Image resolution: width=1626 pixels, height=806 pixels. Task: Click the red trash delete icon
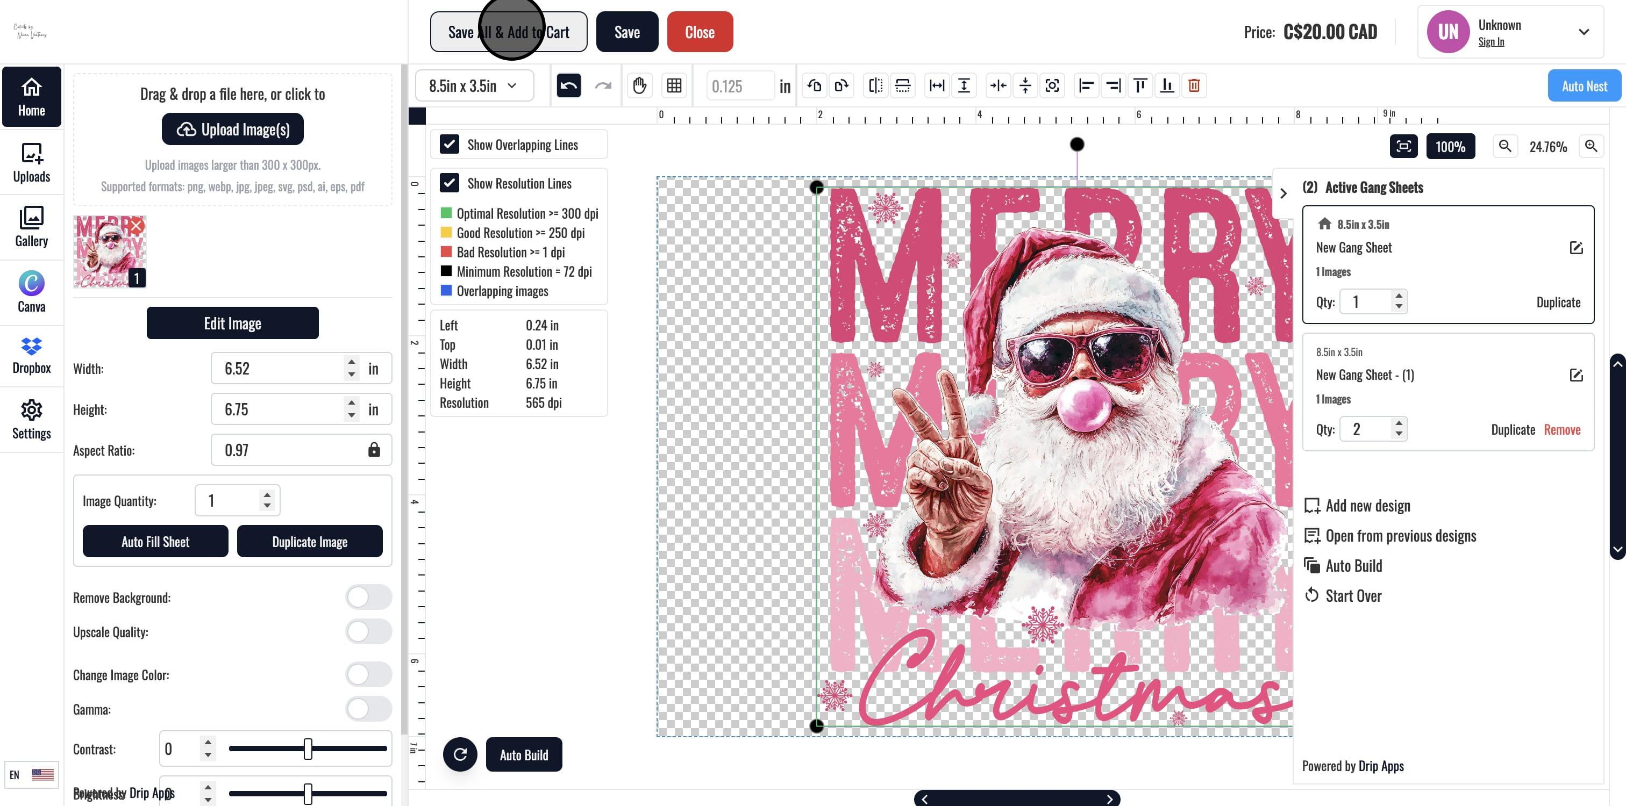tap(1194, 86)
